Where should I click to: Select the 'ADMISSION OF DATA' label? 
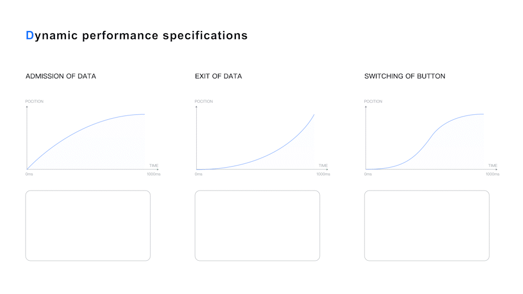(x=60, y=76)
